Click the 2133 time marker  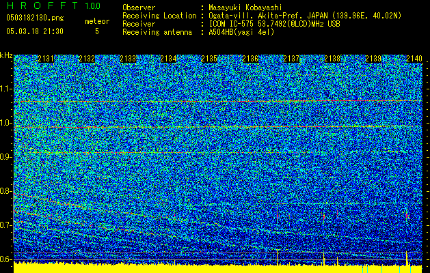click(128, 59)
